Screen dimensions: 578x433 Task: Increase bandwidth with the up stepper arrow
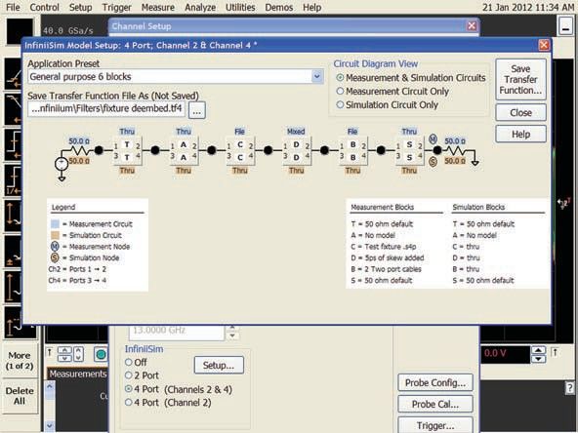232,327
